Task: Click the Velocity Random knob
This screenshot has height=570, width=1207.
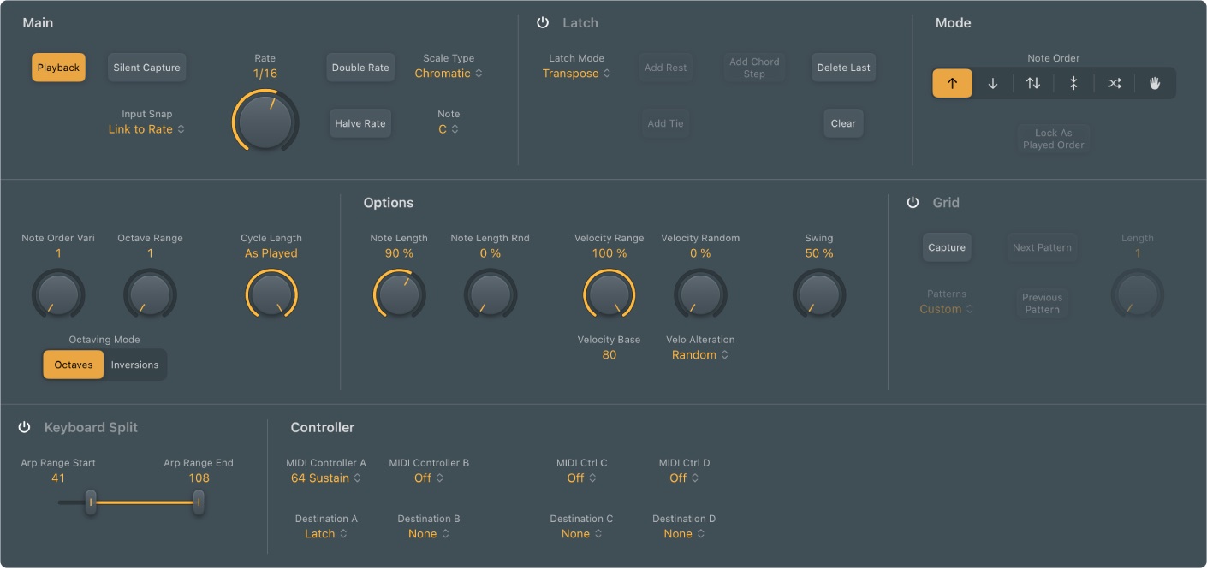Action: pos(700,294)
